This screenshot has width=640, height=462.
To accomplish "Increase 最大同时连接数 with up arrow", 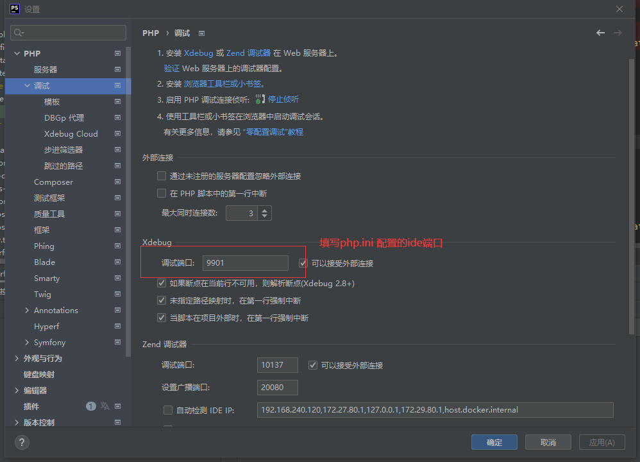I will [x=264, y=210].
